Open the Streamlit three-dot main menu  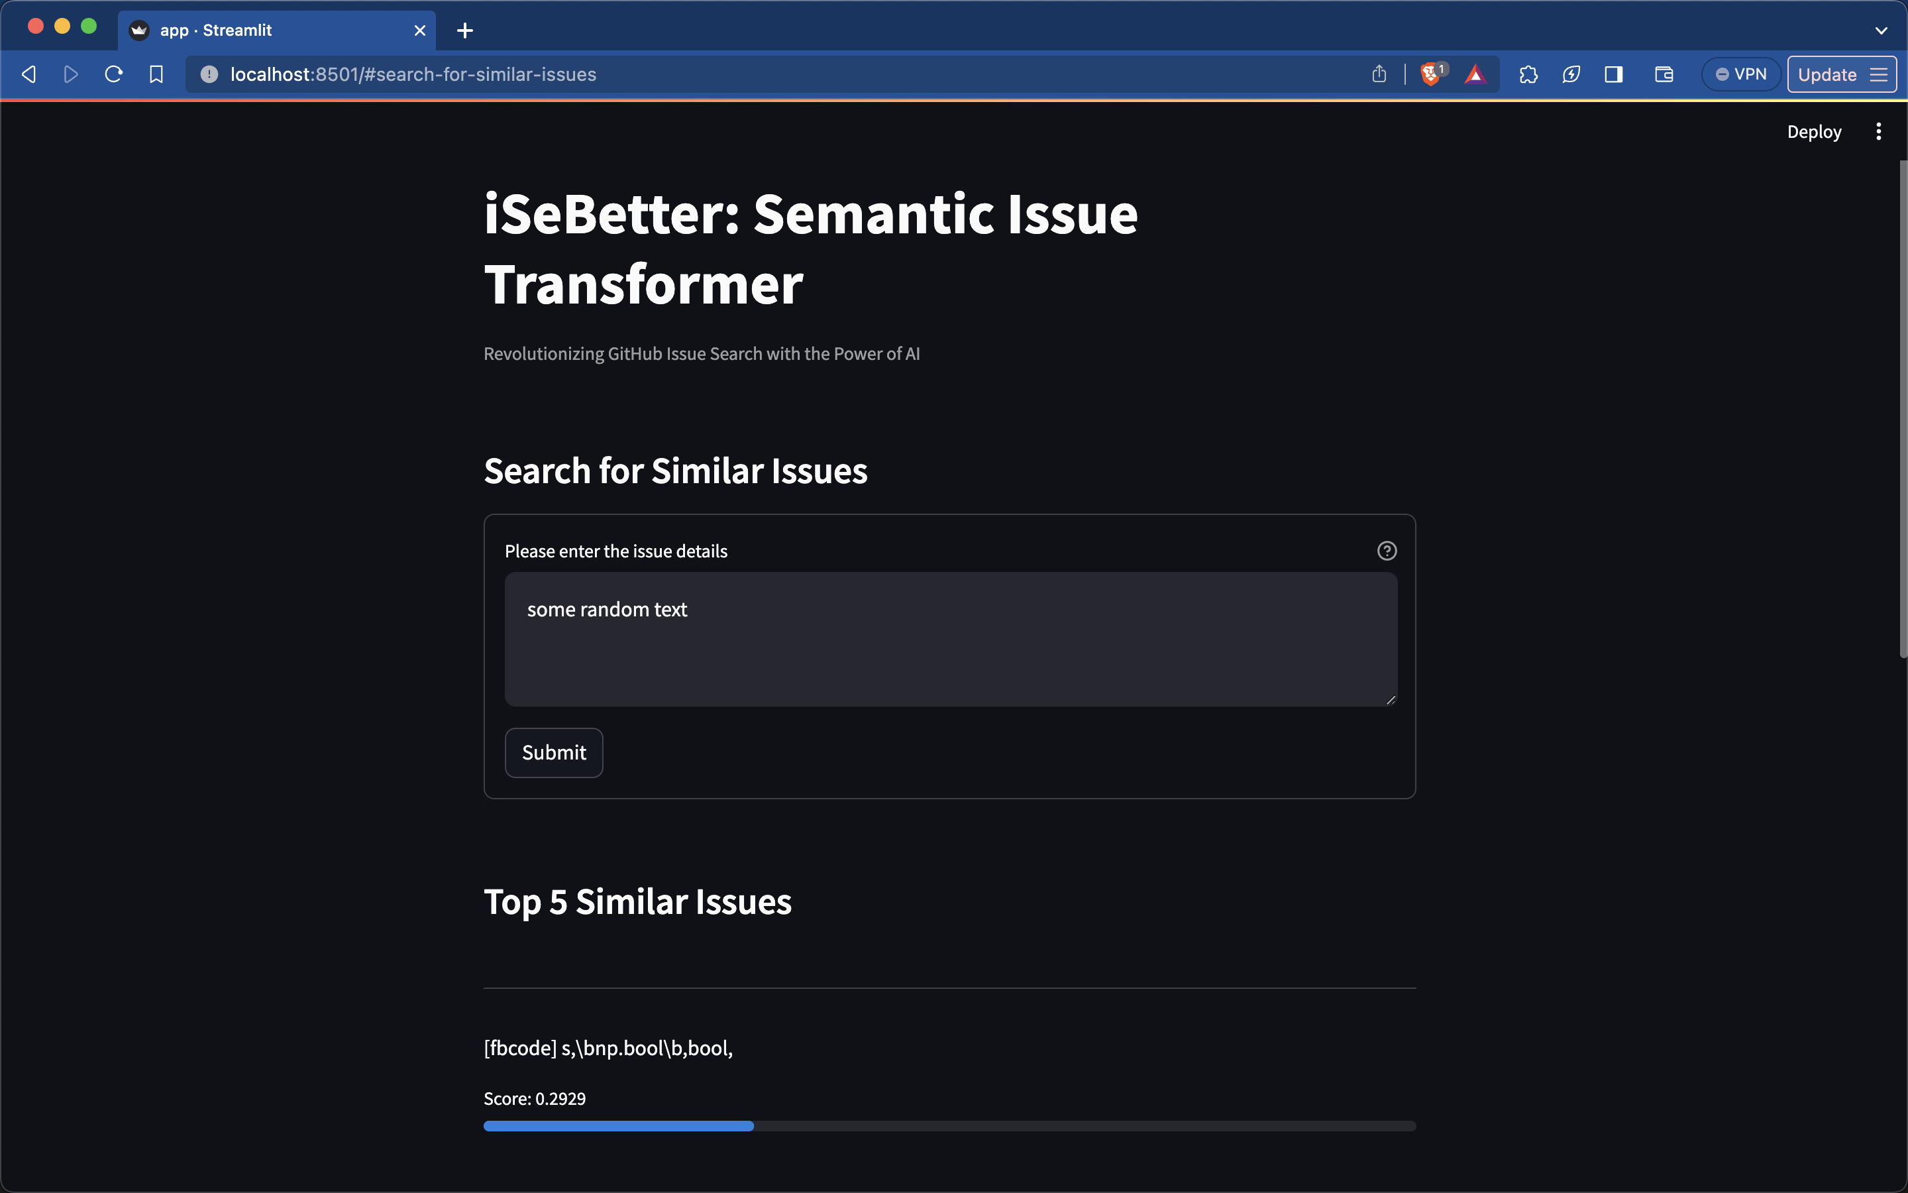[x=1878, y=132]
